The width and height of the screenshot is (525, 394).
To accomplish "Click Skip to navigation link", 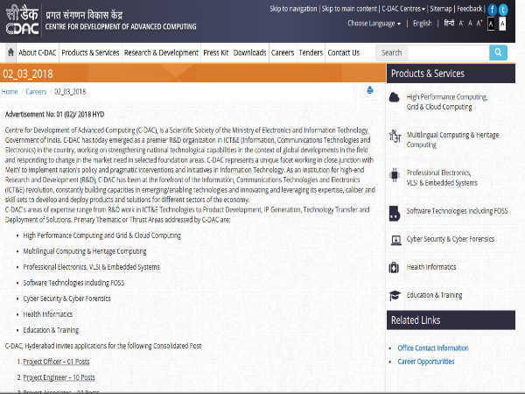I will click(293, 9).
